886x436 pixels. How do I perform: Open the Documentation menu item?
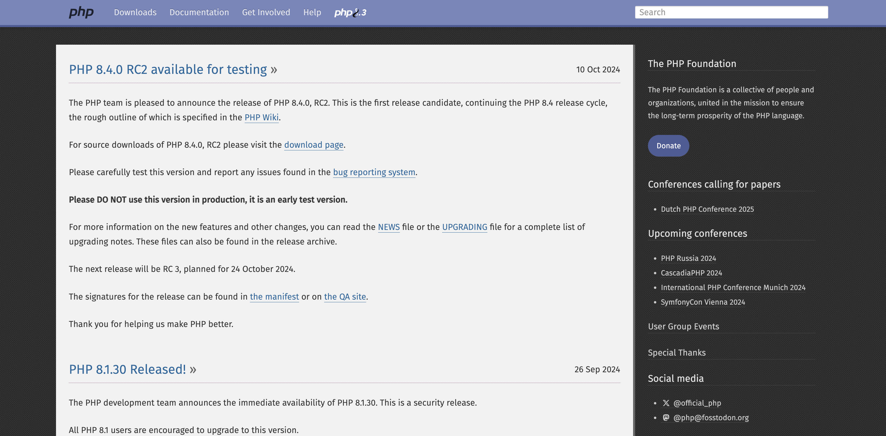tap(199, 13)
